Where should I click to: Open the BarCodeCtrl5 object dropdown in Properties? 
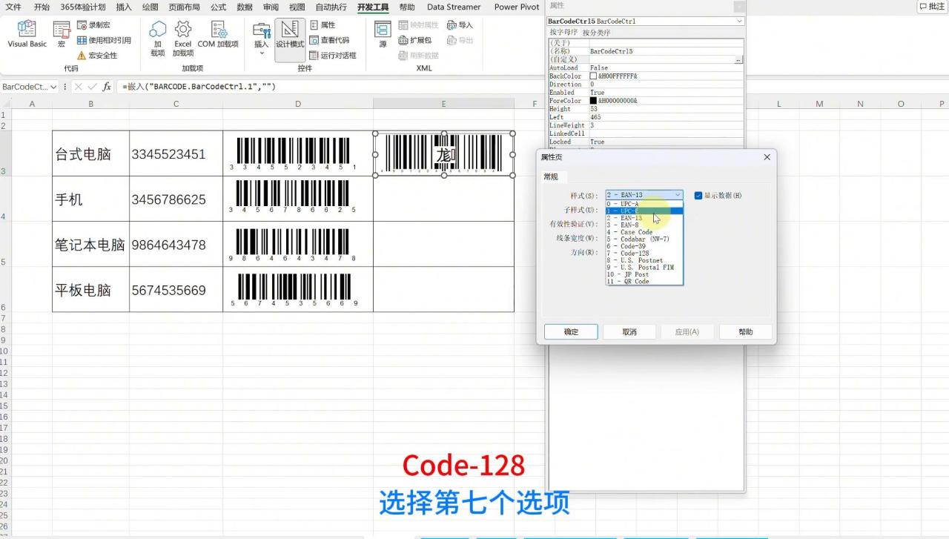739,22
